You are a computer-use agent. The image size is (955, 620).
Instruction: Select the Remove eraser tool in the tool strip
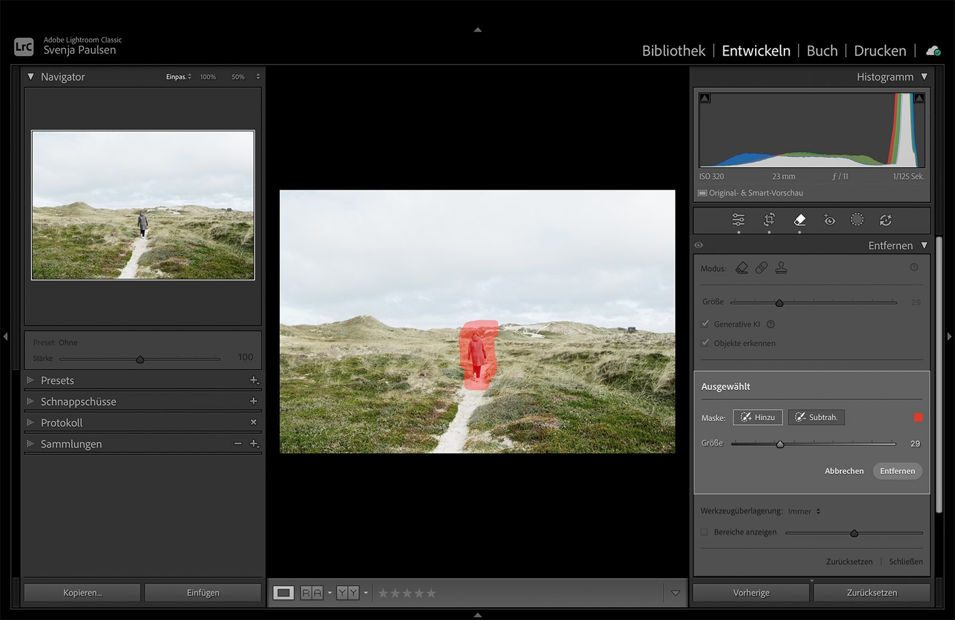(x=800, y=220)
